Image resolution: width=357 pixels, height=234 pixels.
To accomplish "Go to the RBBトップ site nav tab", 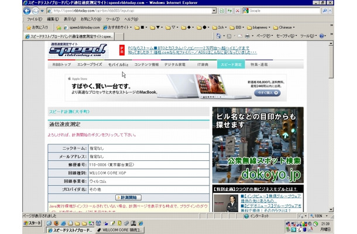I will tap(61, 65).
